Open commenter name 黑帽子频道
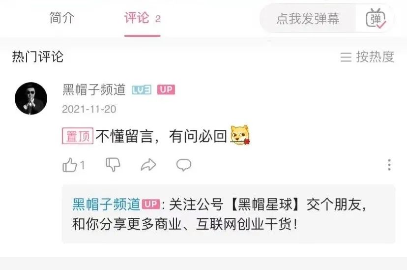407x270 pixels. (x=94, y=90)
